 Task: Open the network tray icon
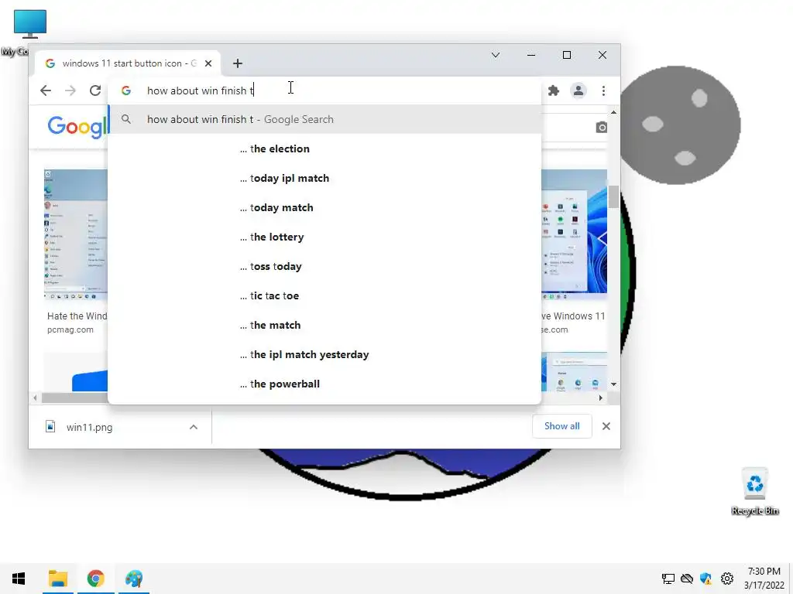[668, 579]
